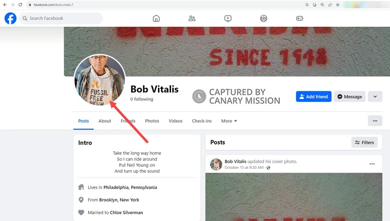Click the share page icon in address bar
This screenshot has height=221, width=390.
click(330, 5)
